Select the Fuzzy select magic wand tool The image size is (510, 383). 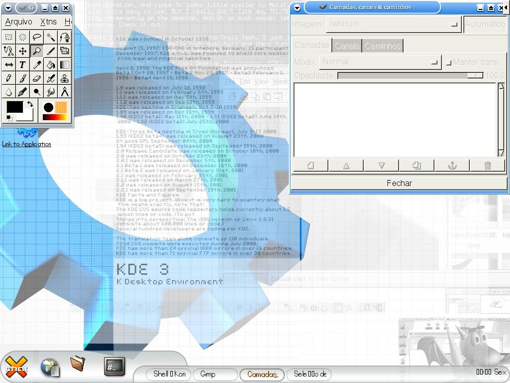coord(51,37)
